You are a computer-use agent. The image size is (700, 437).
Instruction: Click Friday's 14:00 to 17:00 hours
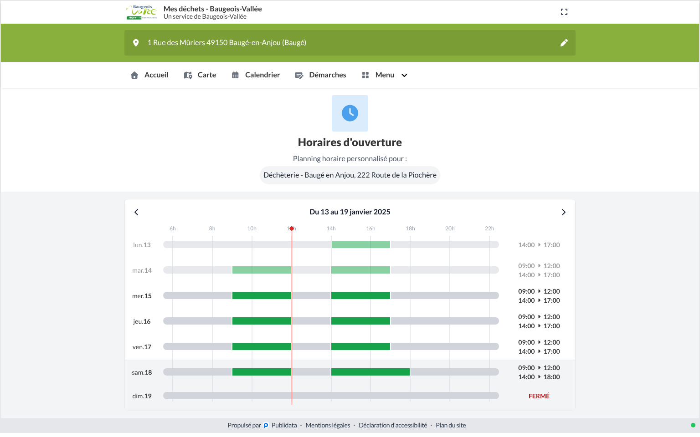pyautogui.click(x=539, y=351)
